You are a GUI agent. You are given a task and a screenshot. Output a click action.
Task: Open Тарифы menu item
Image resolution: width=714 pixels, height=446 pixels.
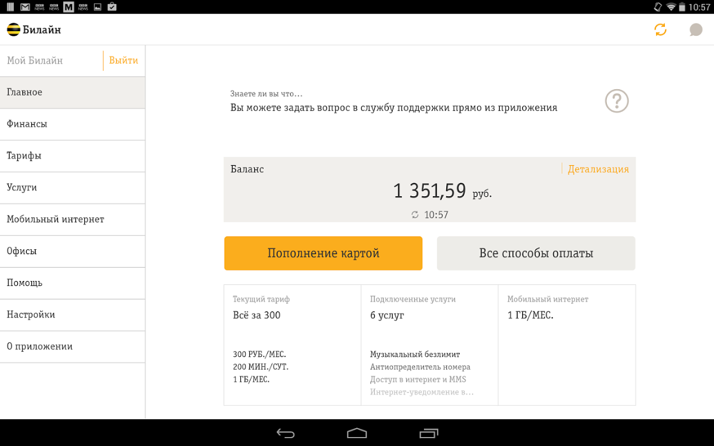[x=73, y=156]
